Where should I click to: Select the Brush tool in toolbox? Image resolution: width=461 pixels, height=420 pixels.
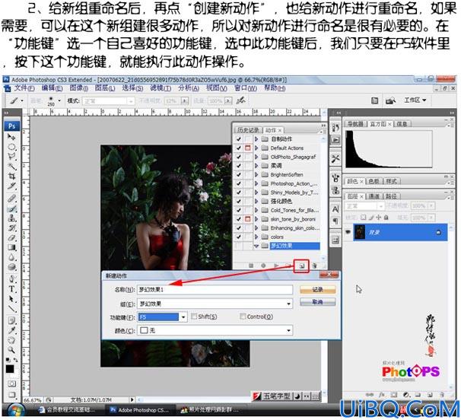coord(11,208)
